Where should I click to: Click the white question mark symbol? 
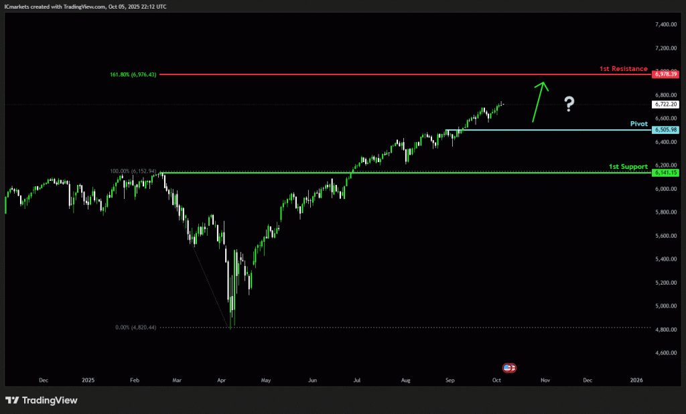(569, 103)
